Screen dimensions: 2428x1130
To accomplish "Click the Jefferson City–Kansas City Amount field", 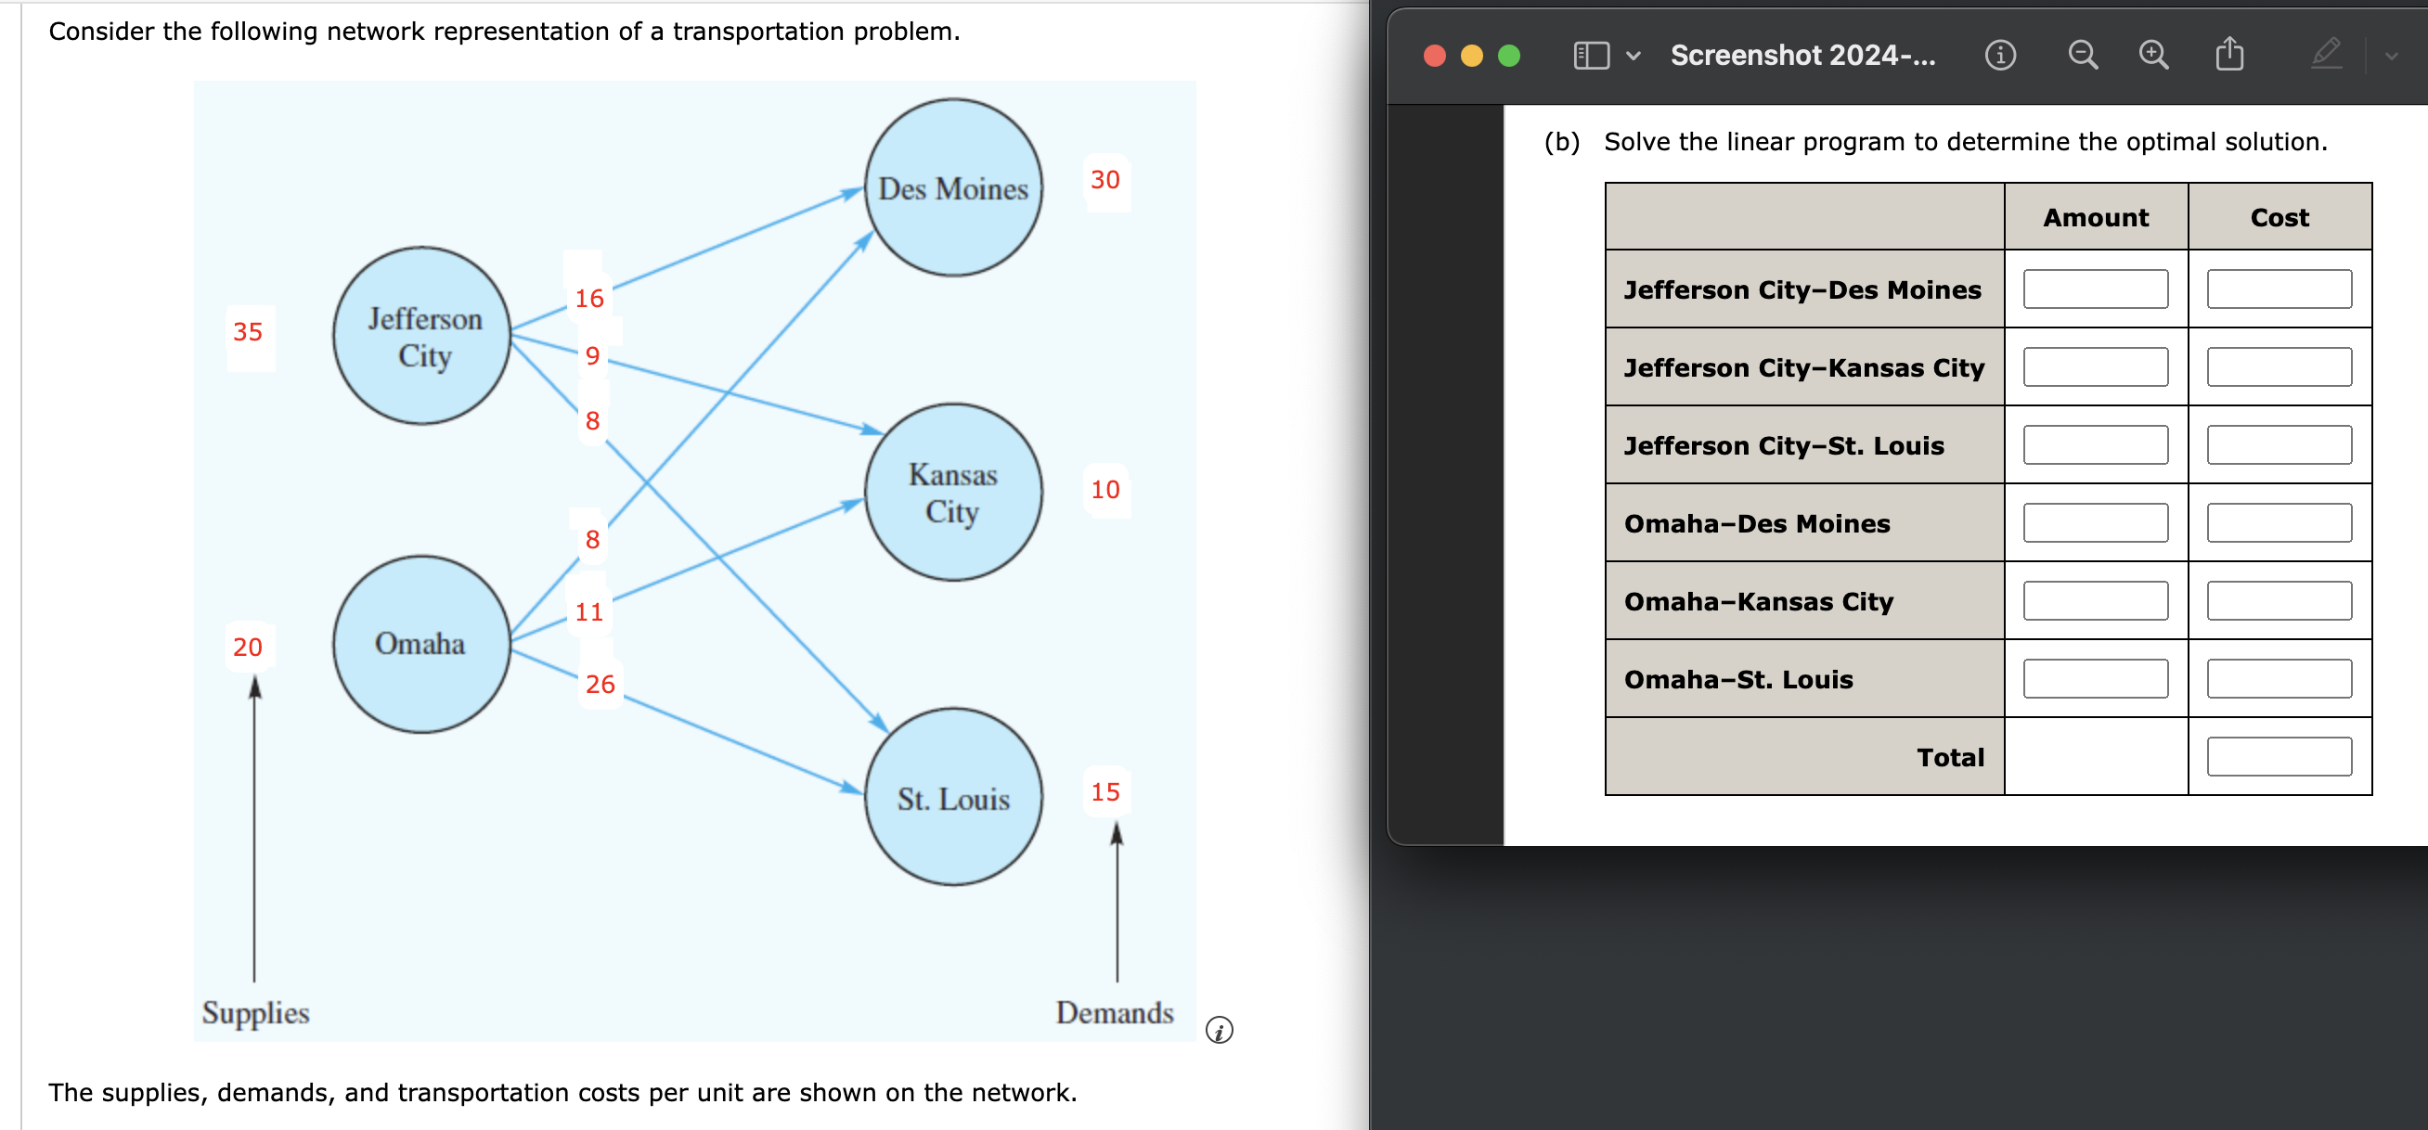I will [x=2095, y=366].
